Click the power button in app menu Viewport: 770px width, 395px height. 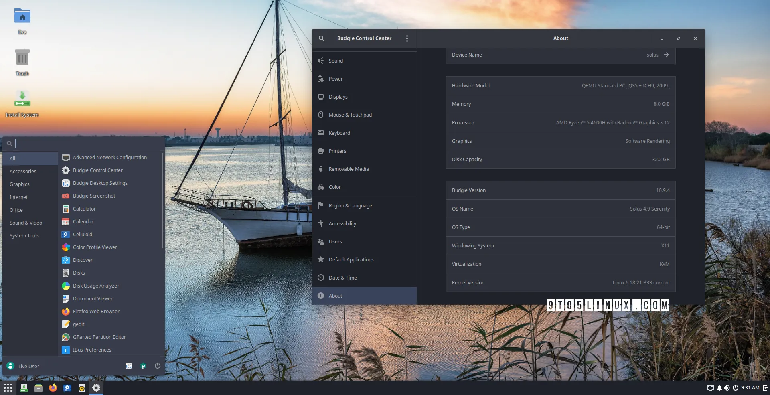pyautogui.click(x=157, y=366)
